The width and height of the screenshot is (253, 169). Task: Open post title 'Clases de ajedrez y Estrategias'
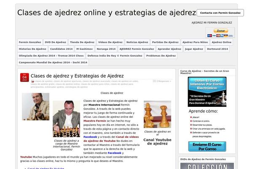pyautogui.click(x=77, y=76)
